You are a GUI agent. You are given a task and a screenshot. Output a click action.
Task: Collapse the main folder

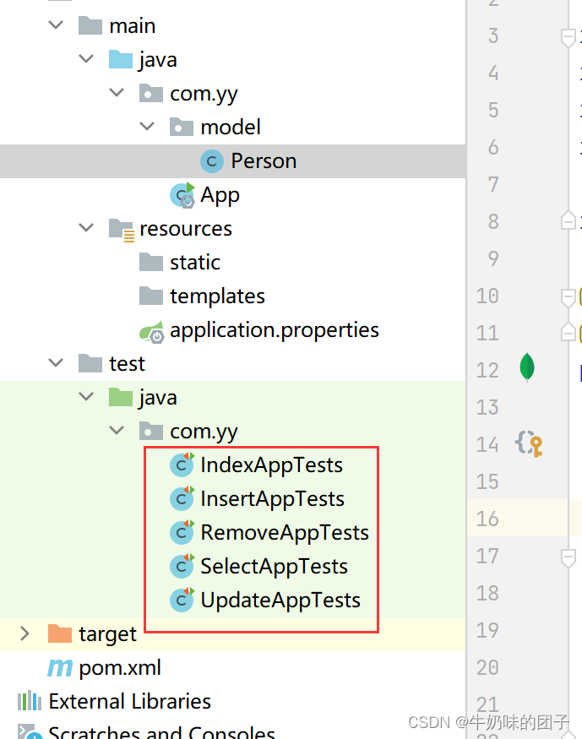click(x=56, y=24)
